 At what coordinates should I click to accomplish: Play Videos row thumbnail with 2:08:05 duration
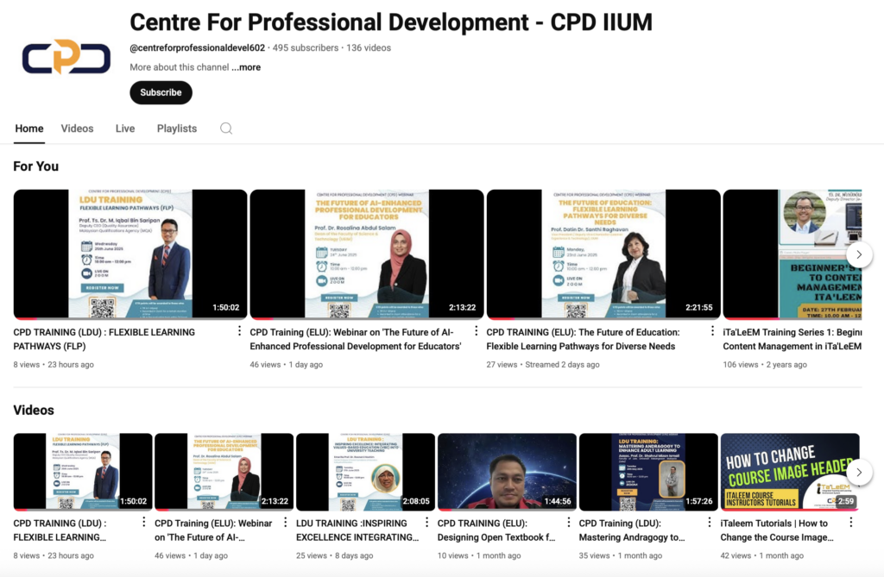click(x=365, y=472)
